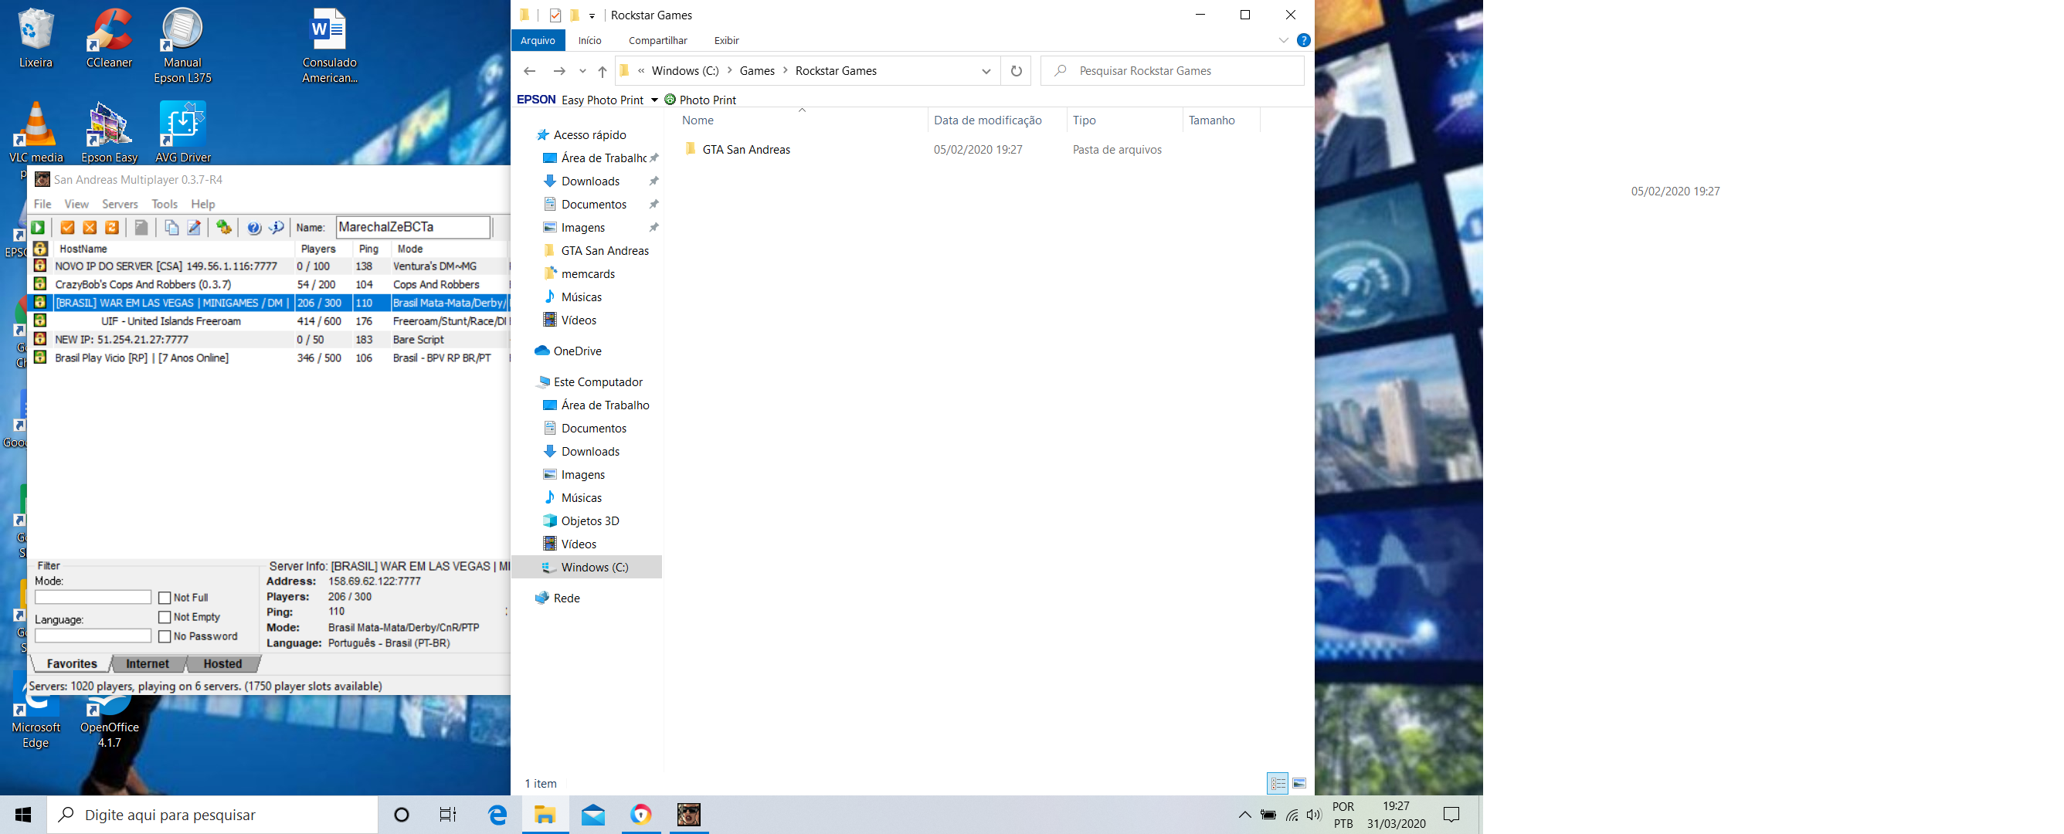Screen dimensions: 2064x834
Task: Open Server Properties via the pencil icon
Action: [x=194, y=228]
